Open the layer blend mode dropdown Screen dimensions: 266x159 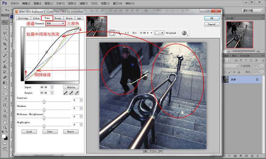point(231,66)
